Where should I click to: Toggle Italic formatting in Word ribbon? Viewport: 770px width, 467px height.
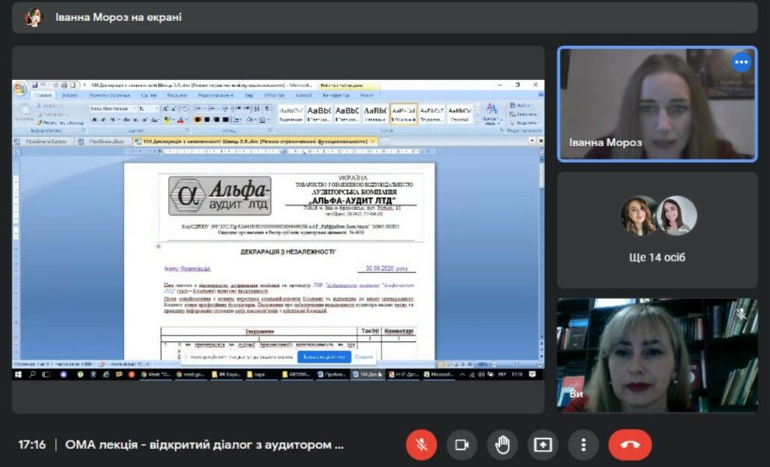(x=104, y=120)
